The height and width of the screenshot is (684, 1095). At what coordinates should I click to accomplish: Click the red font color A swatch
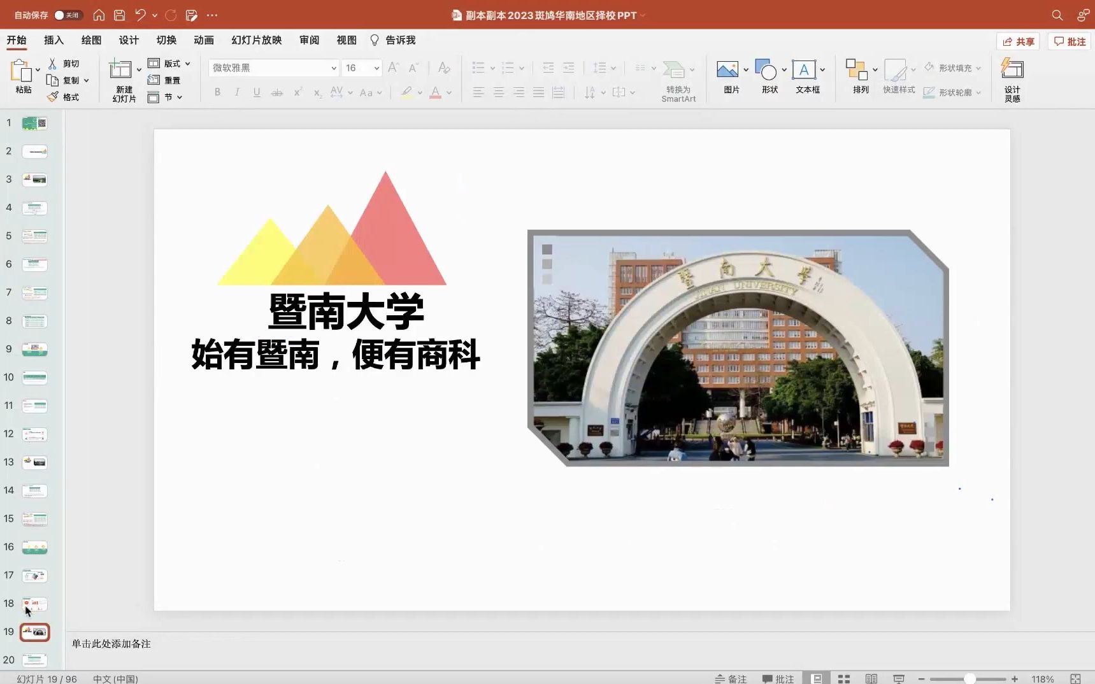point(436,92)
